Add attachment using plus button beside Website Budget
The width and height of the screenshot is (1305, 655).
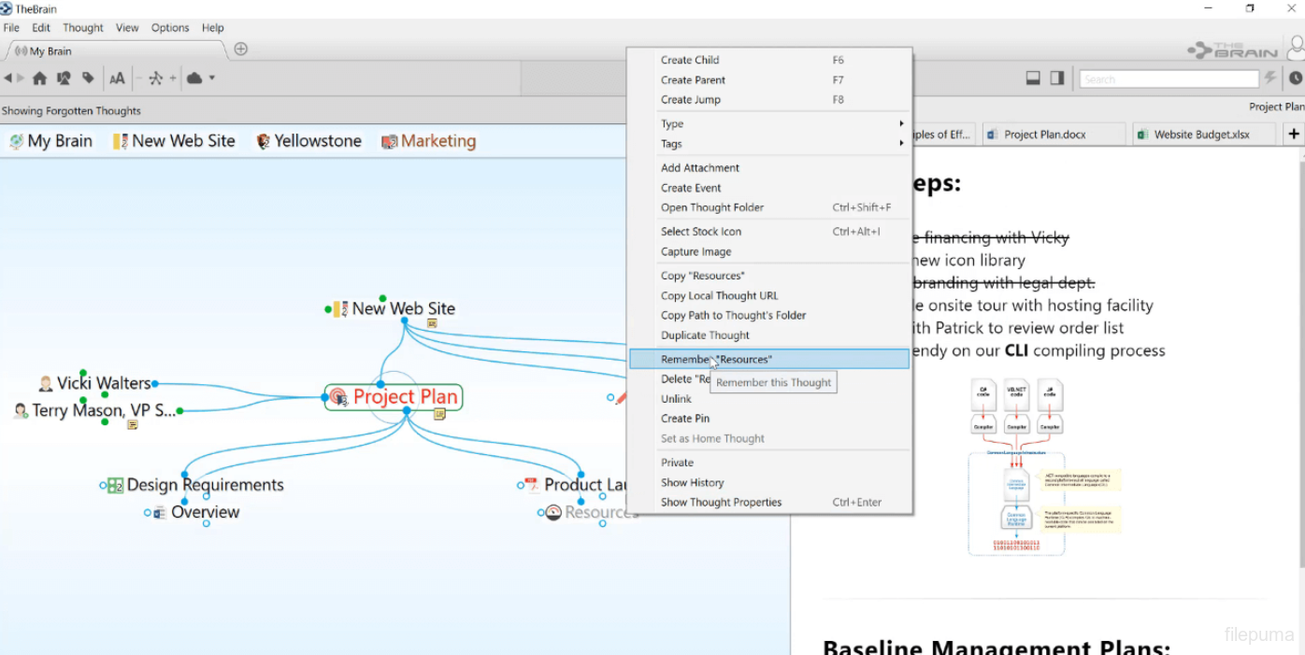pos(1294,135)
